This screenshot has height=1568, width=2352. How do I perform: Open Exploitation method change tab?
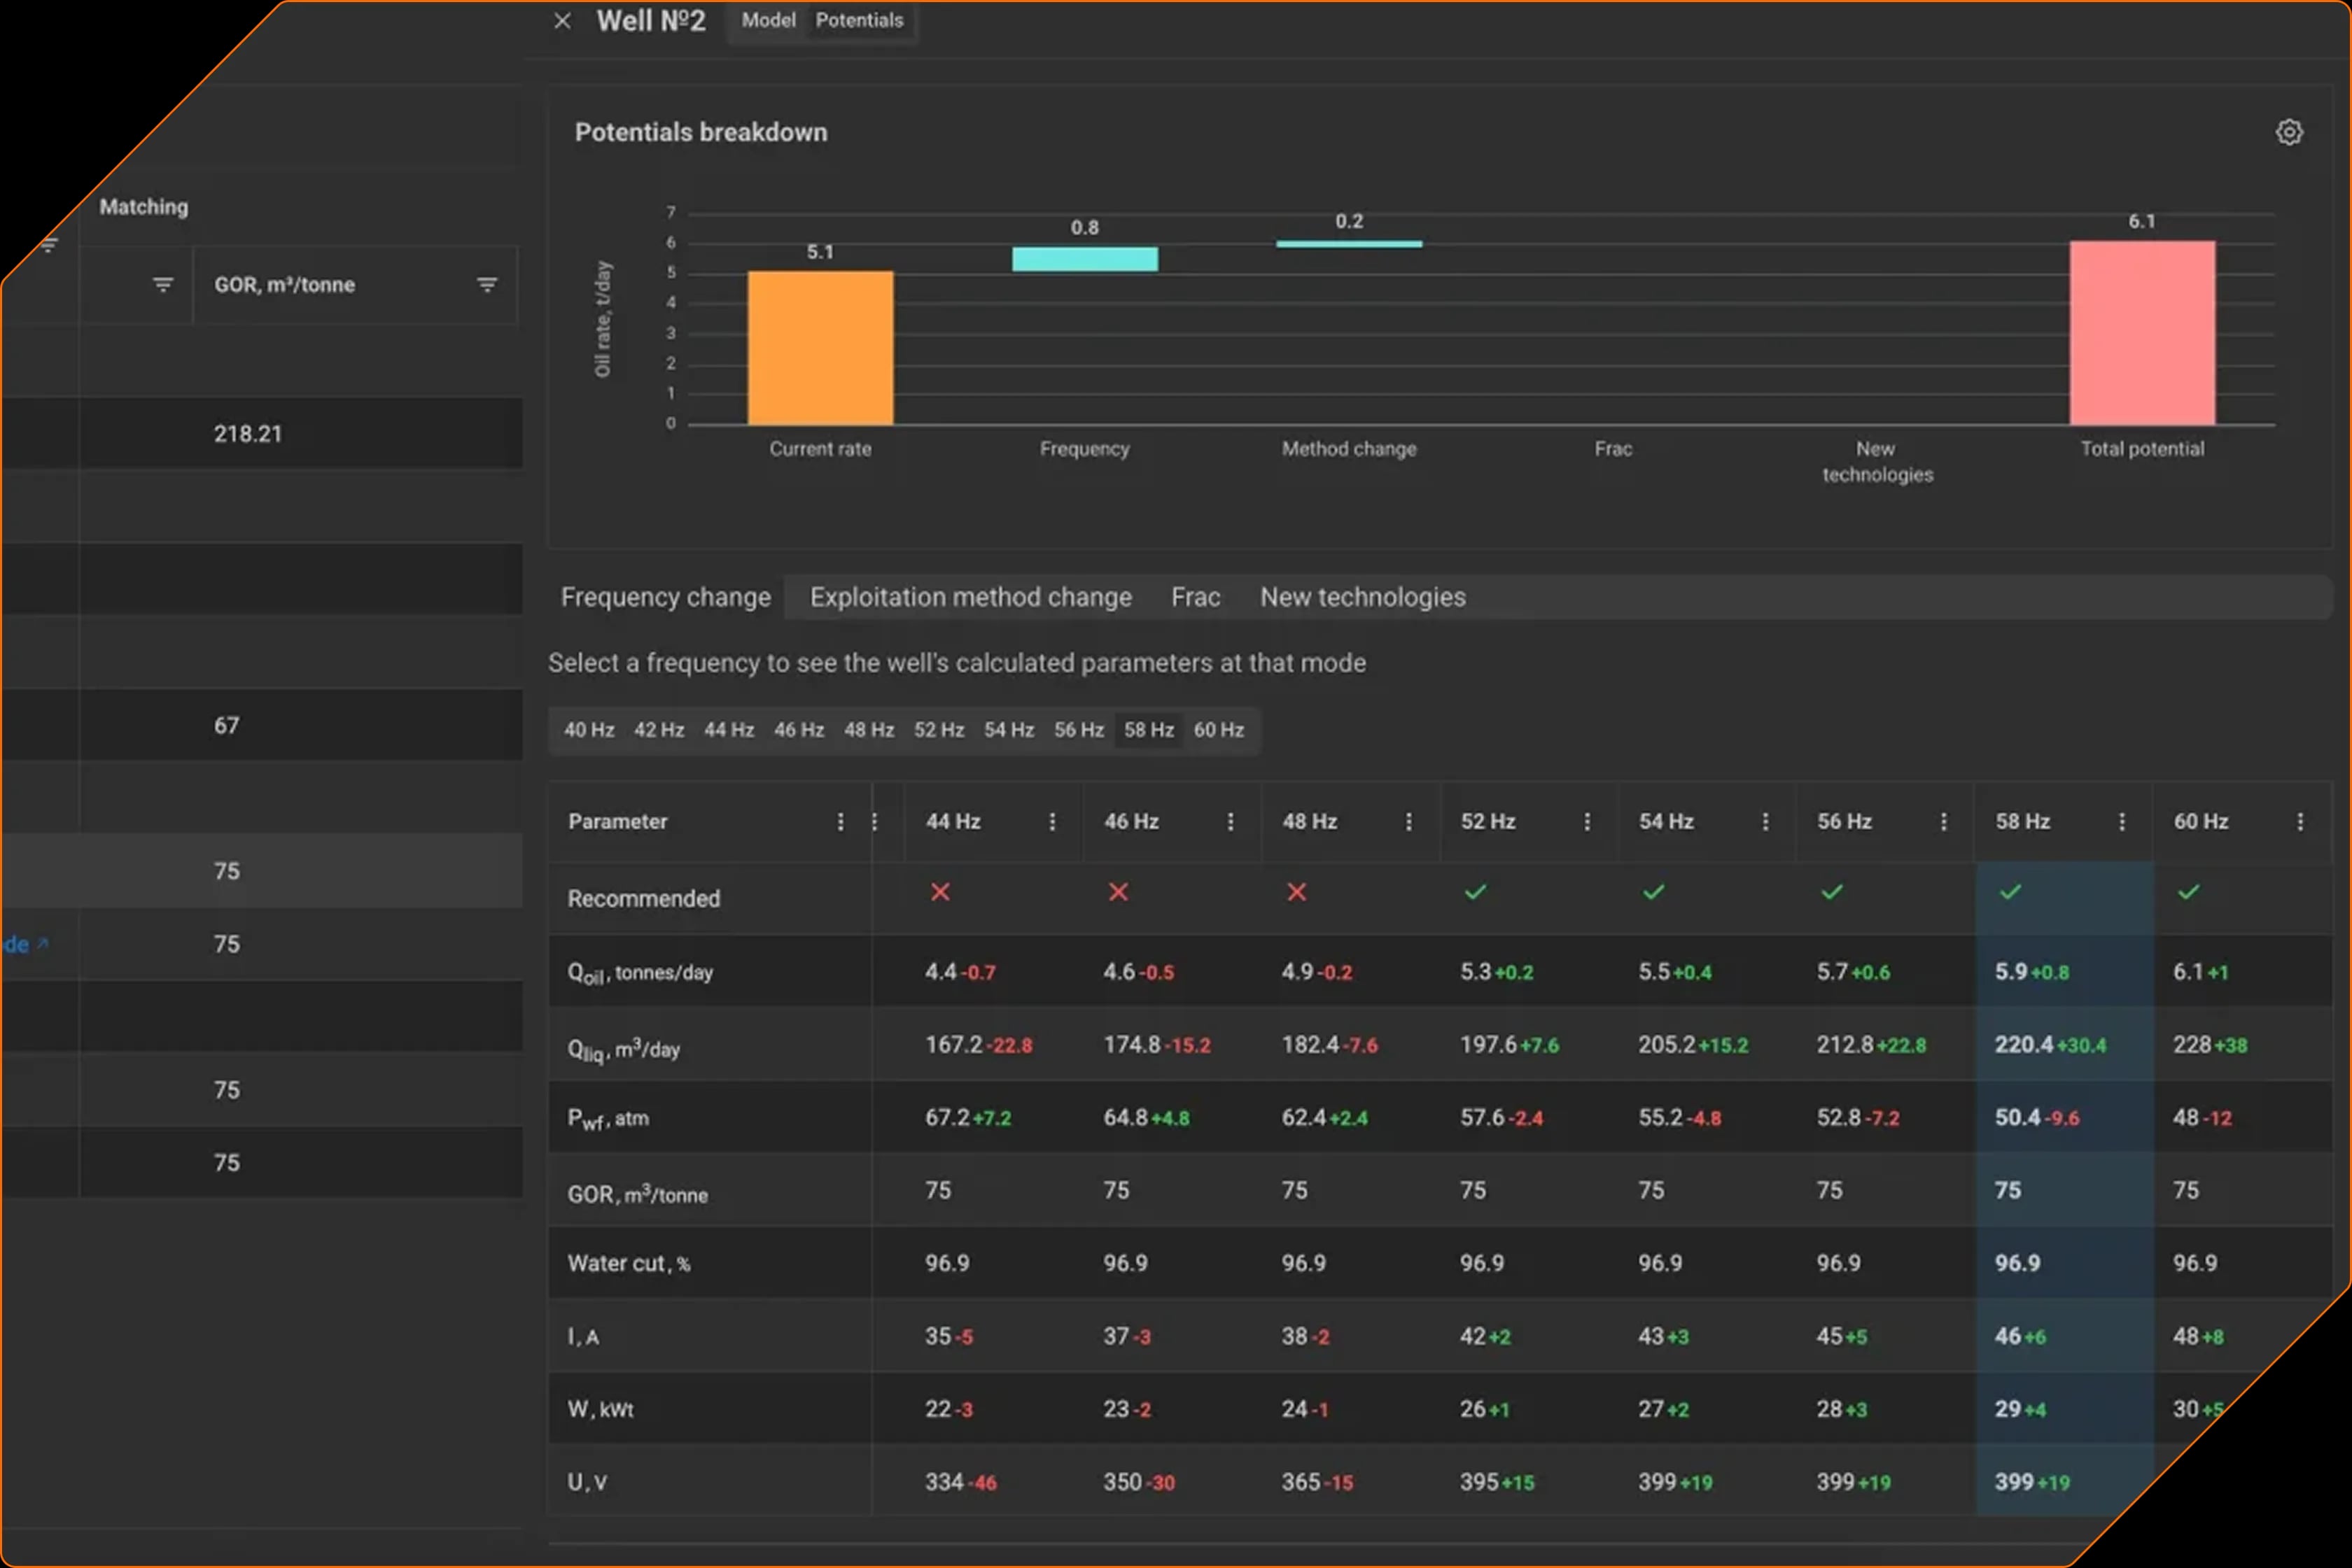pyautogui.click(x=970, y=597)
